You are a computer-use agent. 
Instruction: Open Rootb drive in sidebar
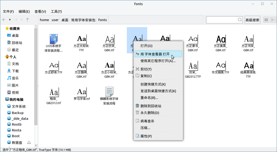tap(14, 124)
